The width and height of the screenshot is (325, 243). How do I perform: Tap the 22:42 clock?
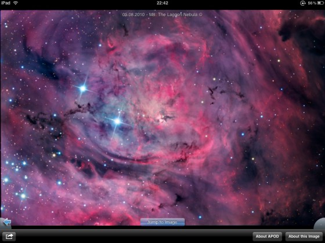point(162,3)
